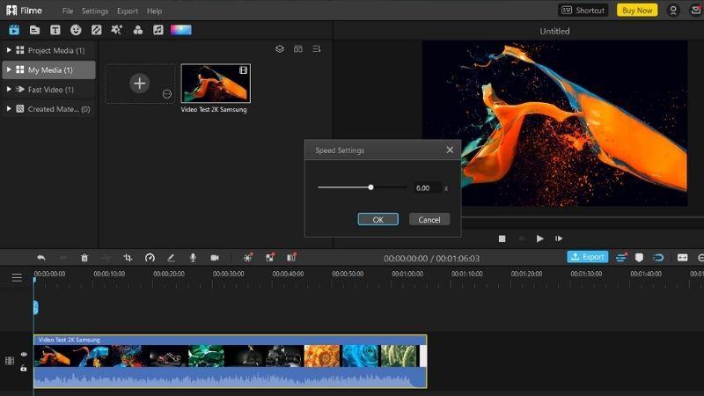
Task: Delete the selected clip with trash icon
Action: (84, 258)
